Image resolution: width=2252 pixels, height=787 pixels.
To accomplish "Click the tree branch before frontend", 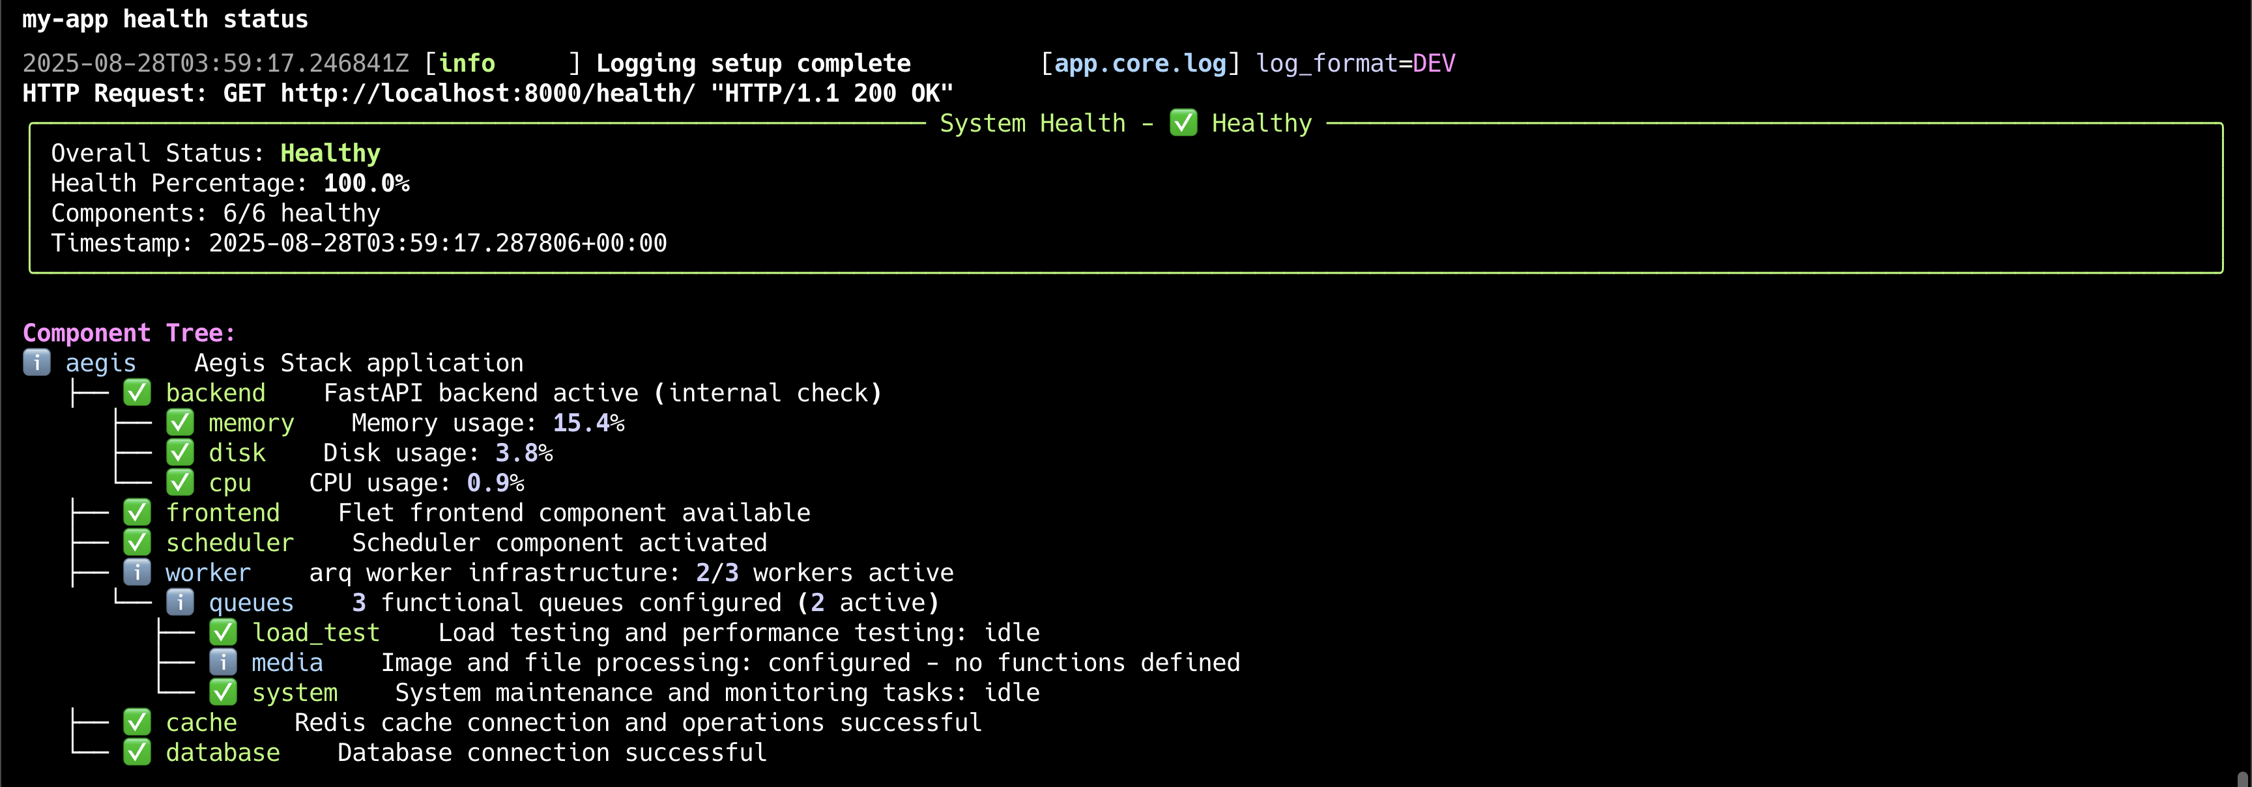I will pos(90,513).
